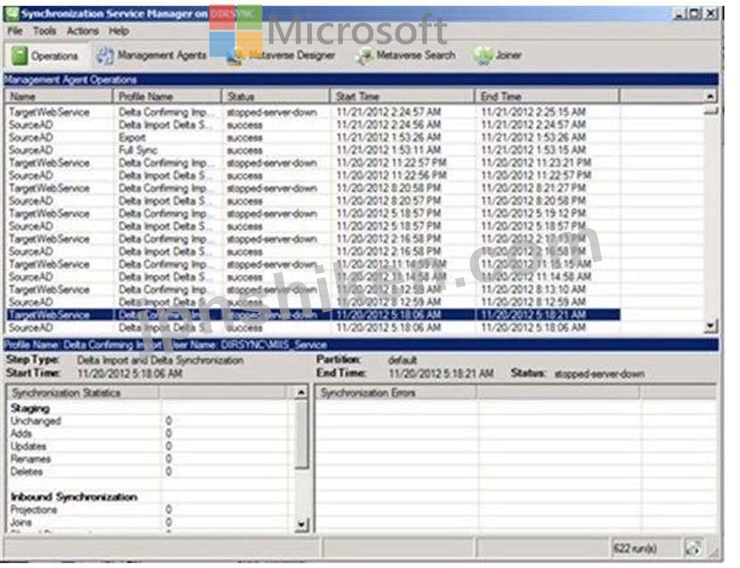Click the statistics panel scrollbar thumb

(301, 434)
